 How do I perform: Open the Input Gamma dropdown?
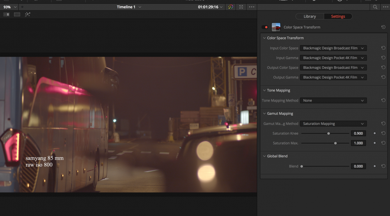click(333, 58)
